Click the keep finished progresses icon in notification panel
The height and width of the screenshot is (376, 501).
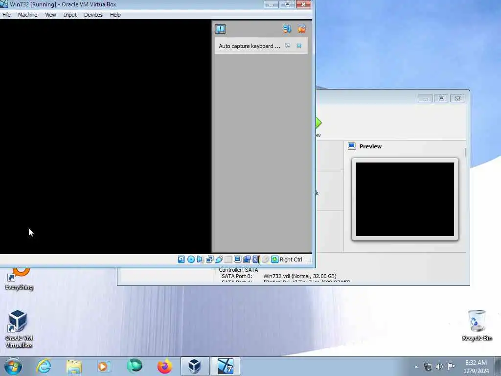(x=287, y=29)
